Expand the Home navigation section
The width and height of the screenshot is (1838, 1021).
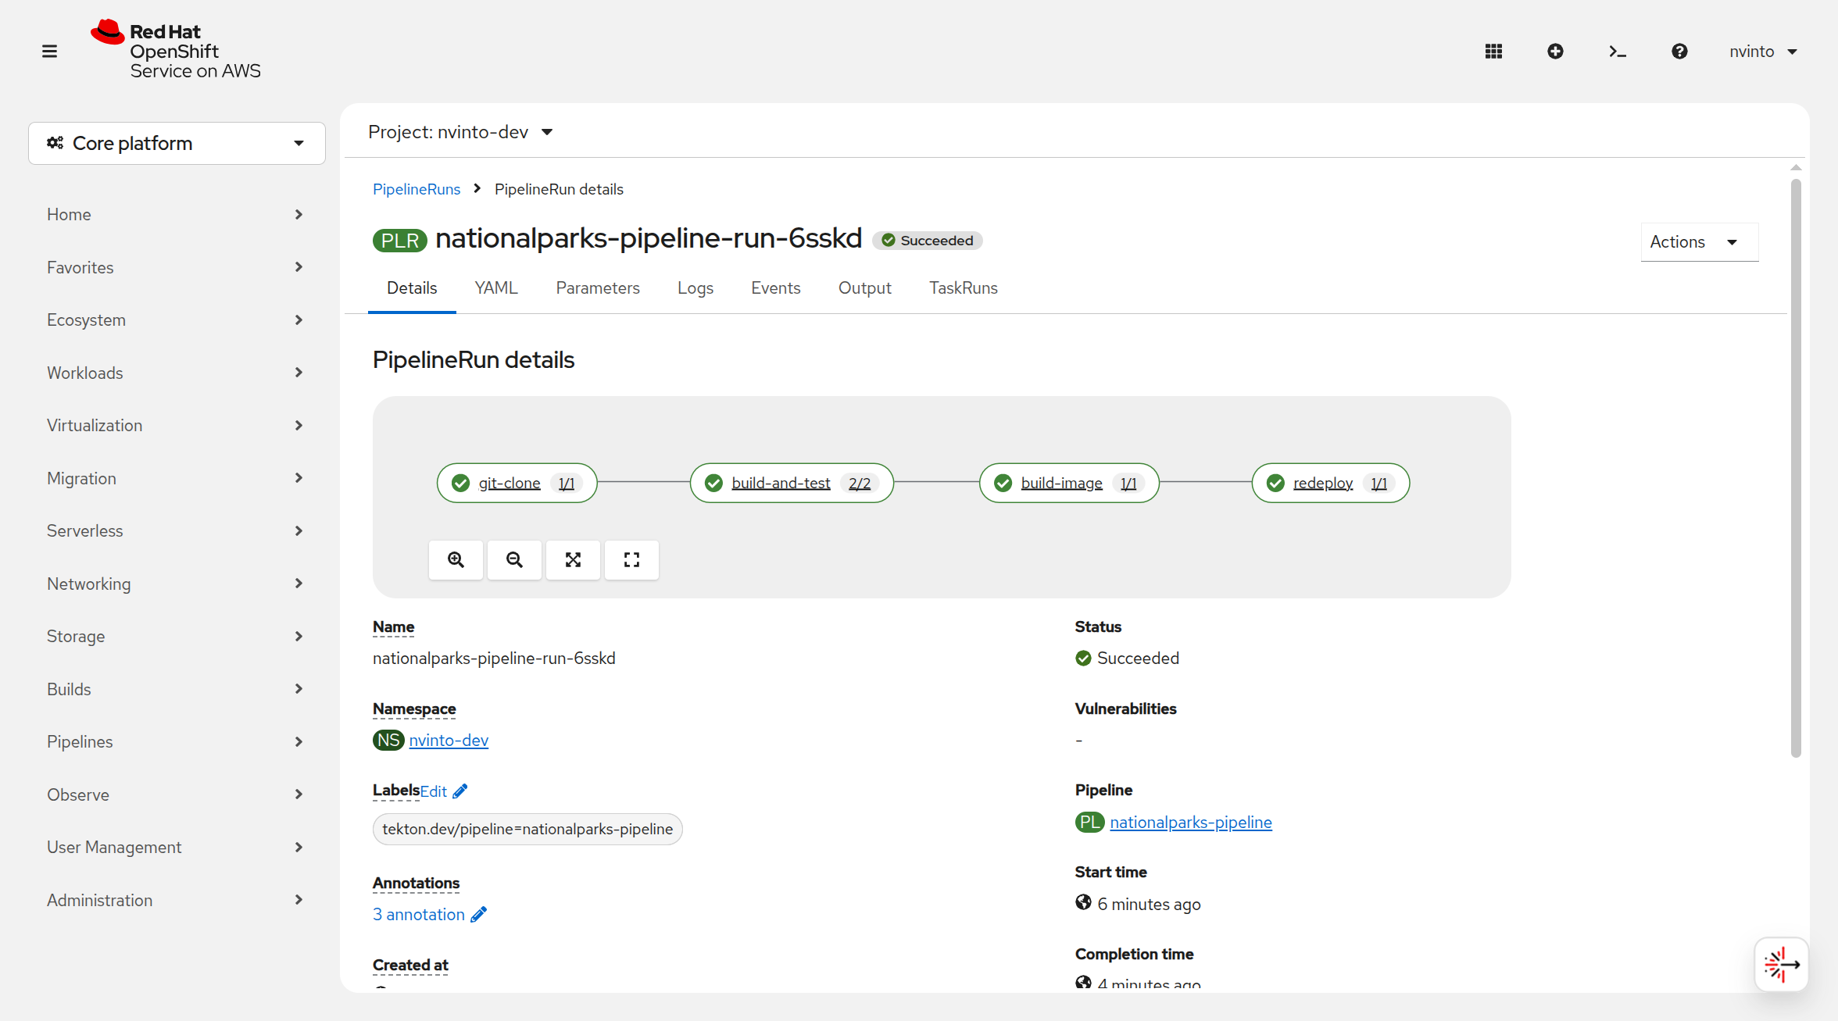pyautogui.click(x=177, y=214)
